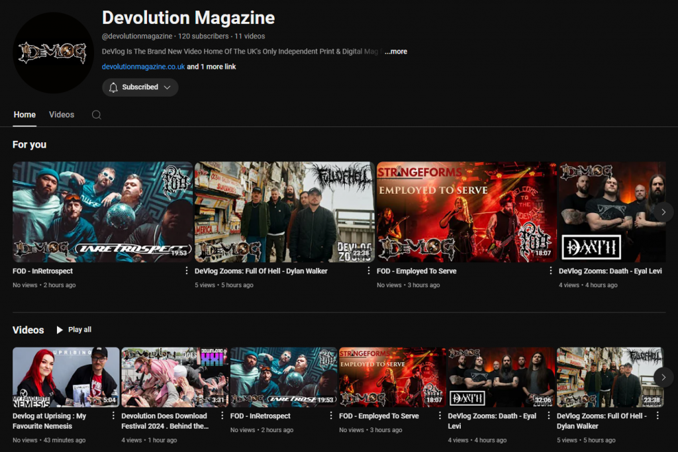Viewport: 678px width, 452px height.
Task: Open options for Devolution Does Download Festival video
Action: (x=222, y=416)
